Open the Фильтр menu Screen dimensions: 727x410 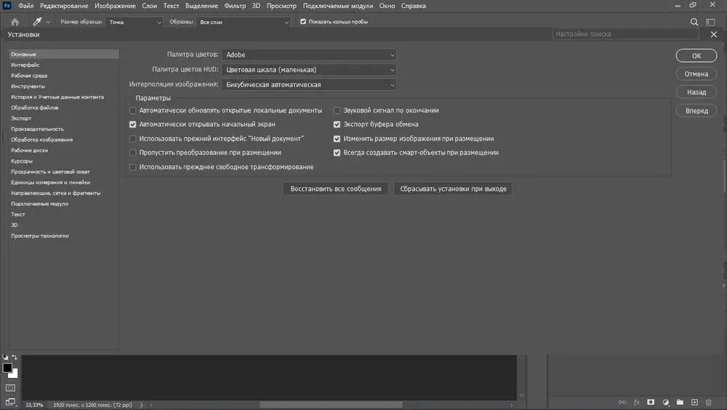[x=235, y=6]
